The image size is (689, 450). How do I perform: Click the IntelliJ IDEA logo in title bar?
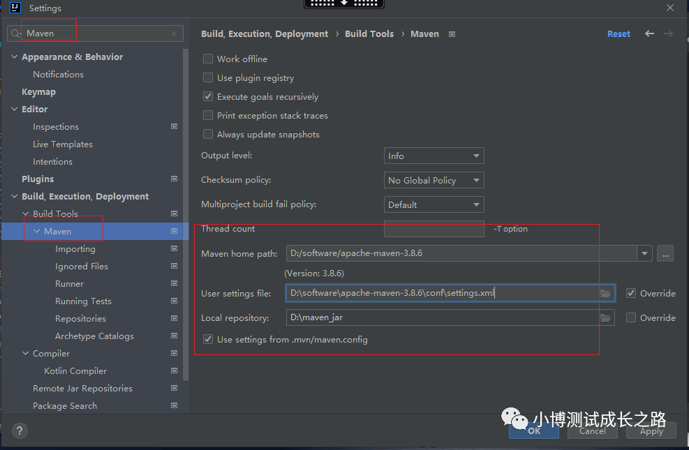[15, 8]
